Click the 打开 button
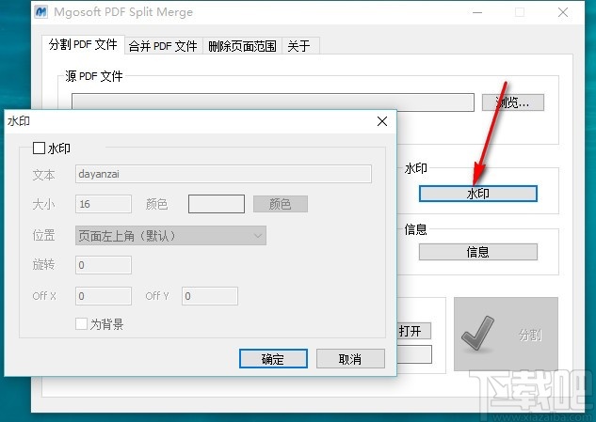The height and width of the screenshot is (422, 596). pyautogui.click(x=413, y=331)
